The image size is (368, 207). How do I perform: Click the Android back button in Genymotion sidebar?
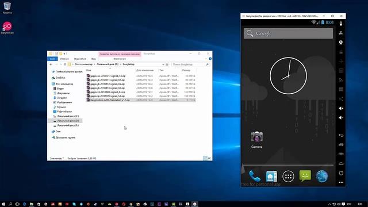tap(341, 136)
